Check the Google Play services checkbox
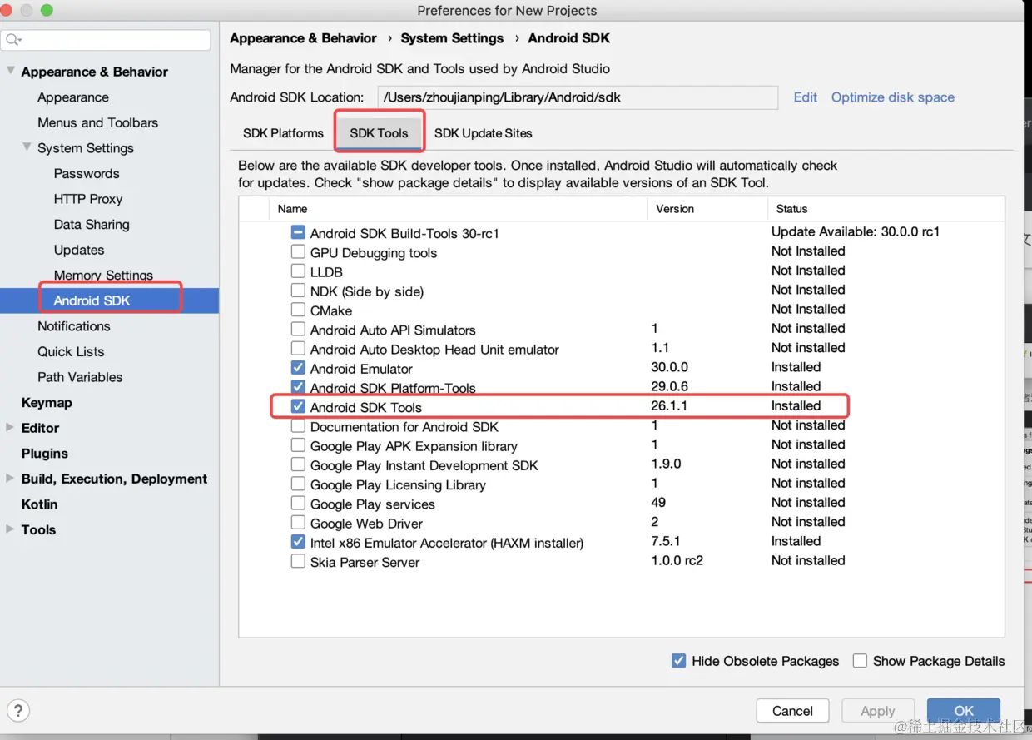1032x740 pixels. (x=298, y=504)
